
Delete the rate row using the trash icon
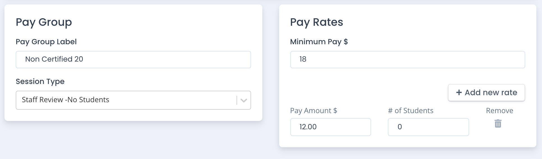coord(498,123)
